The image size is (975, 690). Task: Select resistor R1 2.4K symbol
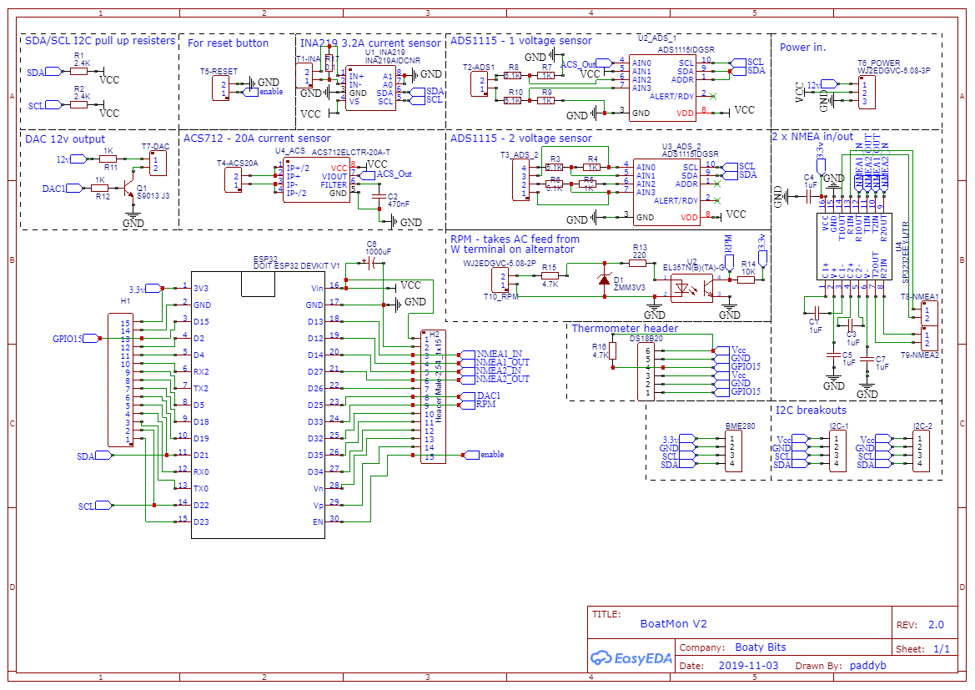[79, 72]
